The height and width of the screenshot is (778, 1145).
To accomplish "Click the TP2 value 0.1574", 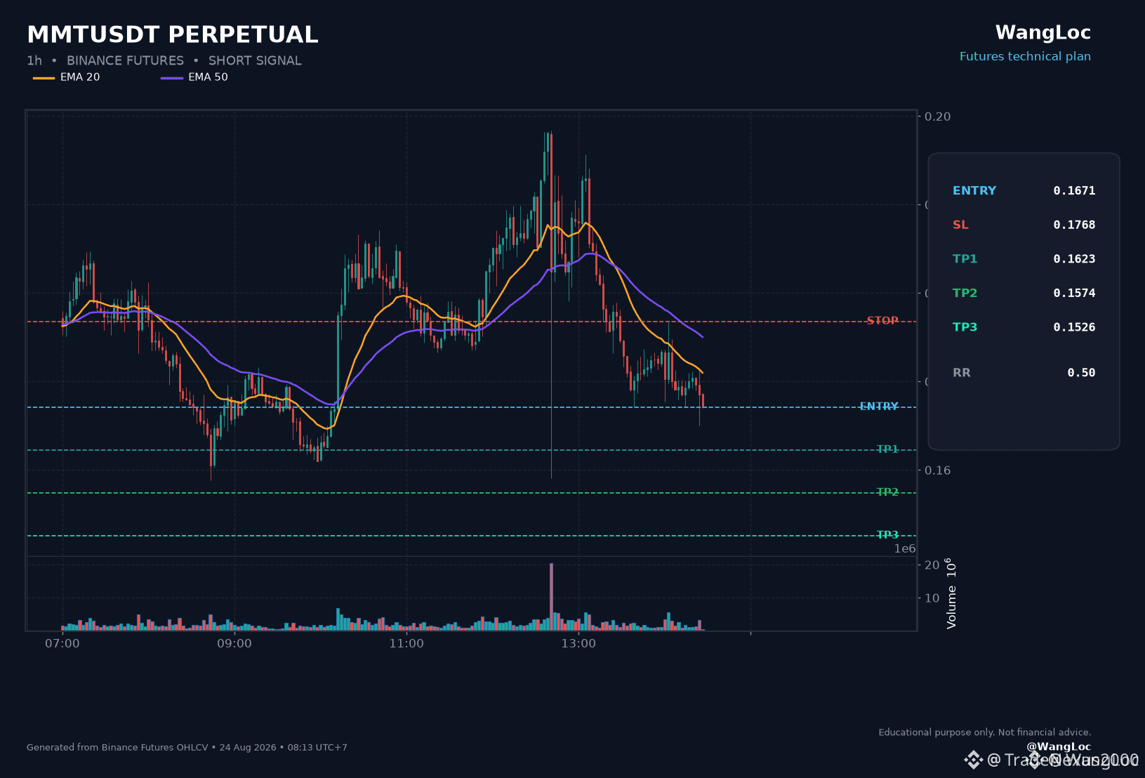I will pos(1074,294).
